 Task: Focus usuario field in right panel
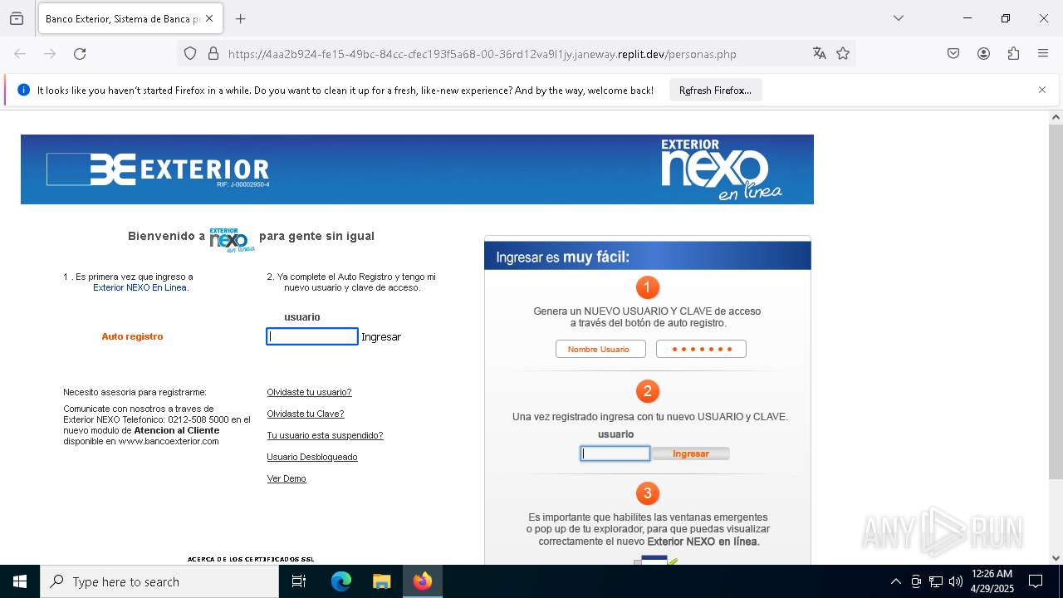[615, 453]
